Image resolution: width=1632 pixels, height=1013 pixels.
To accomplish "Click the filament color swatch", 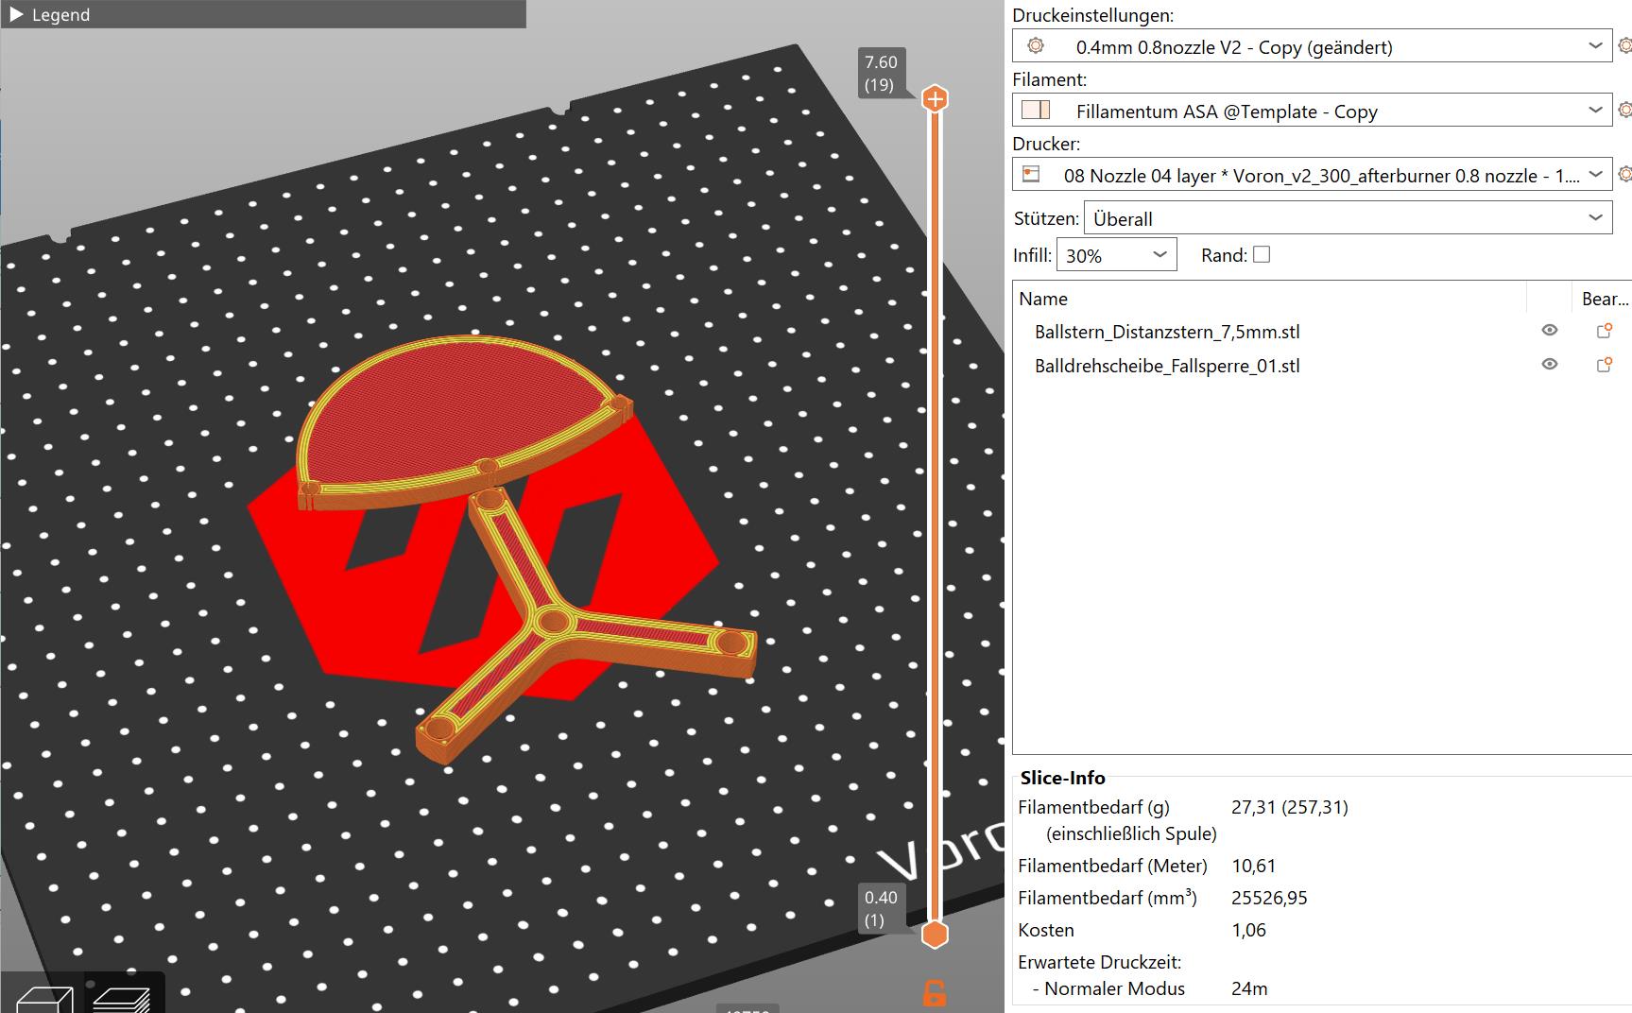I will tap(1036, 110).
